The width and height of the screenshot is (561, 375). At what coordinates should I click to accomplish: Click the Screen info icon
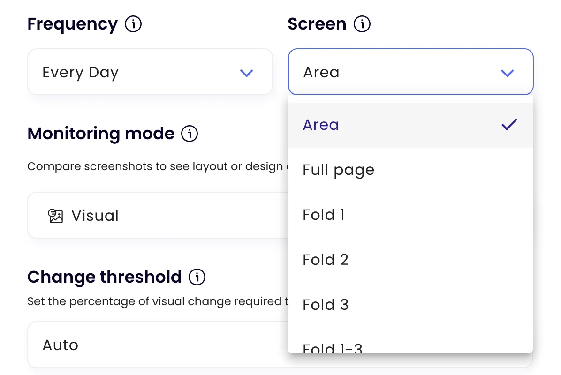pyautogui.click(x=362, y=24)
